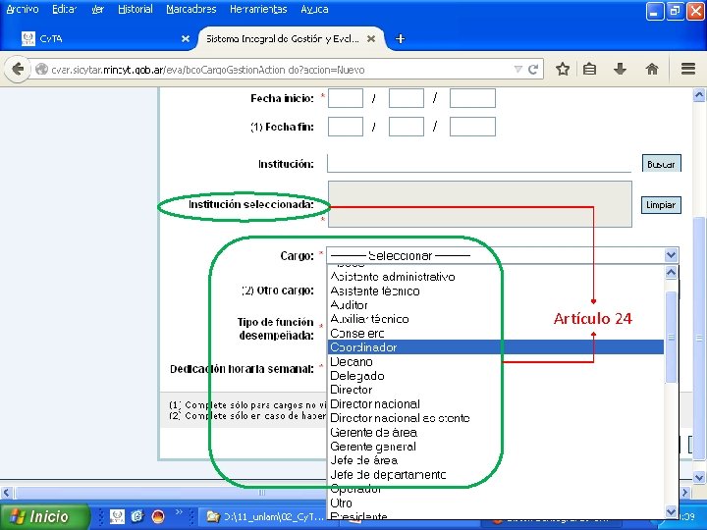Open the Firefox hamburger menu
Screen dimensions: 707x530
(688, 69)
